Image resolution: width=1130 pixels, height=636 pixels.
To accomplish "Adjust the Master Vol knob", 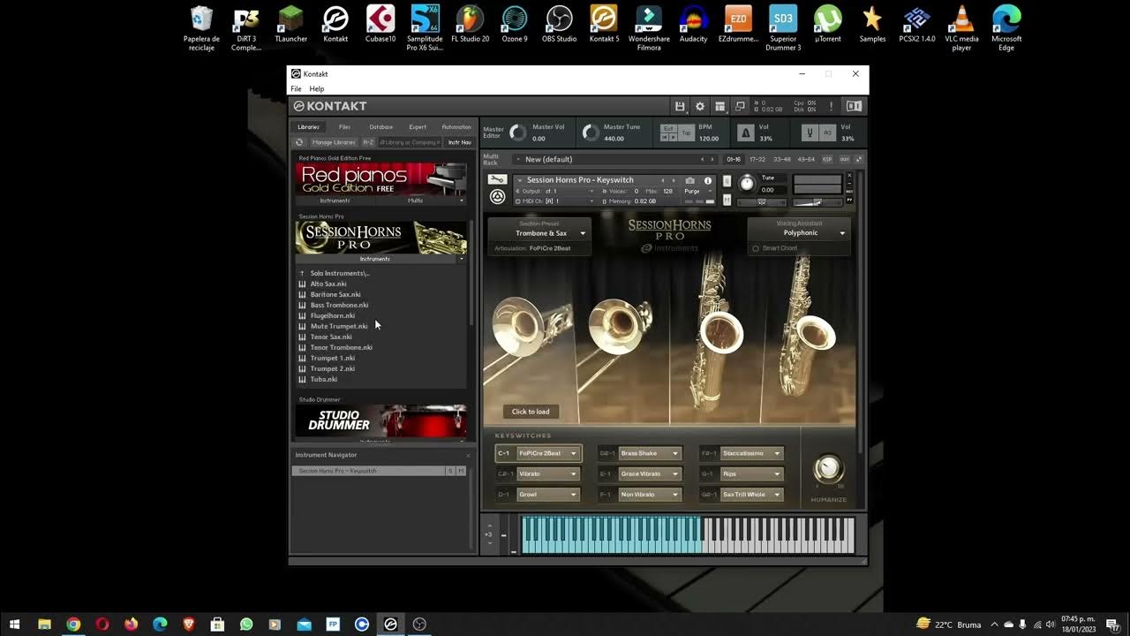I will pos(517,132).
